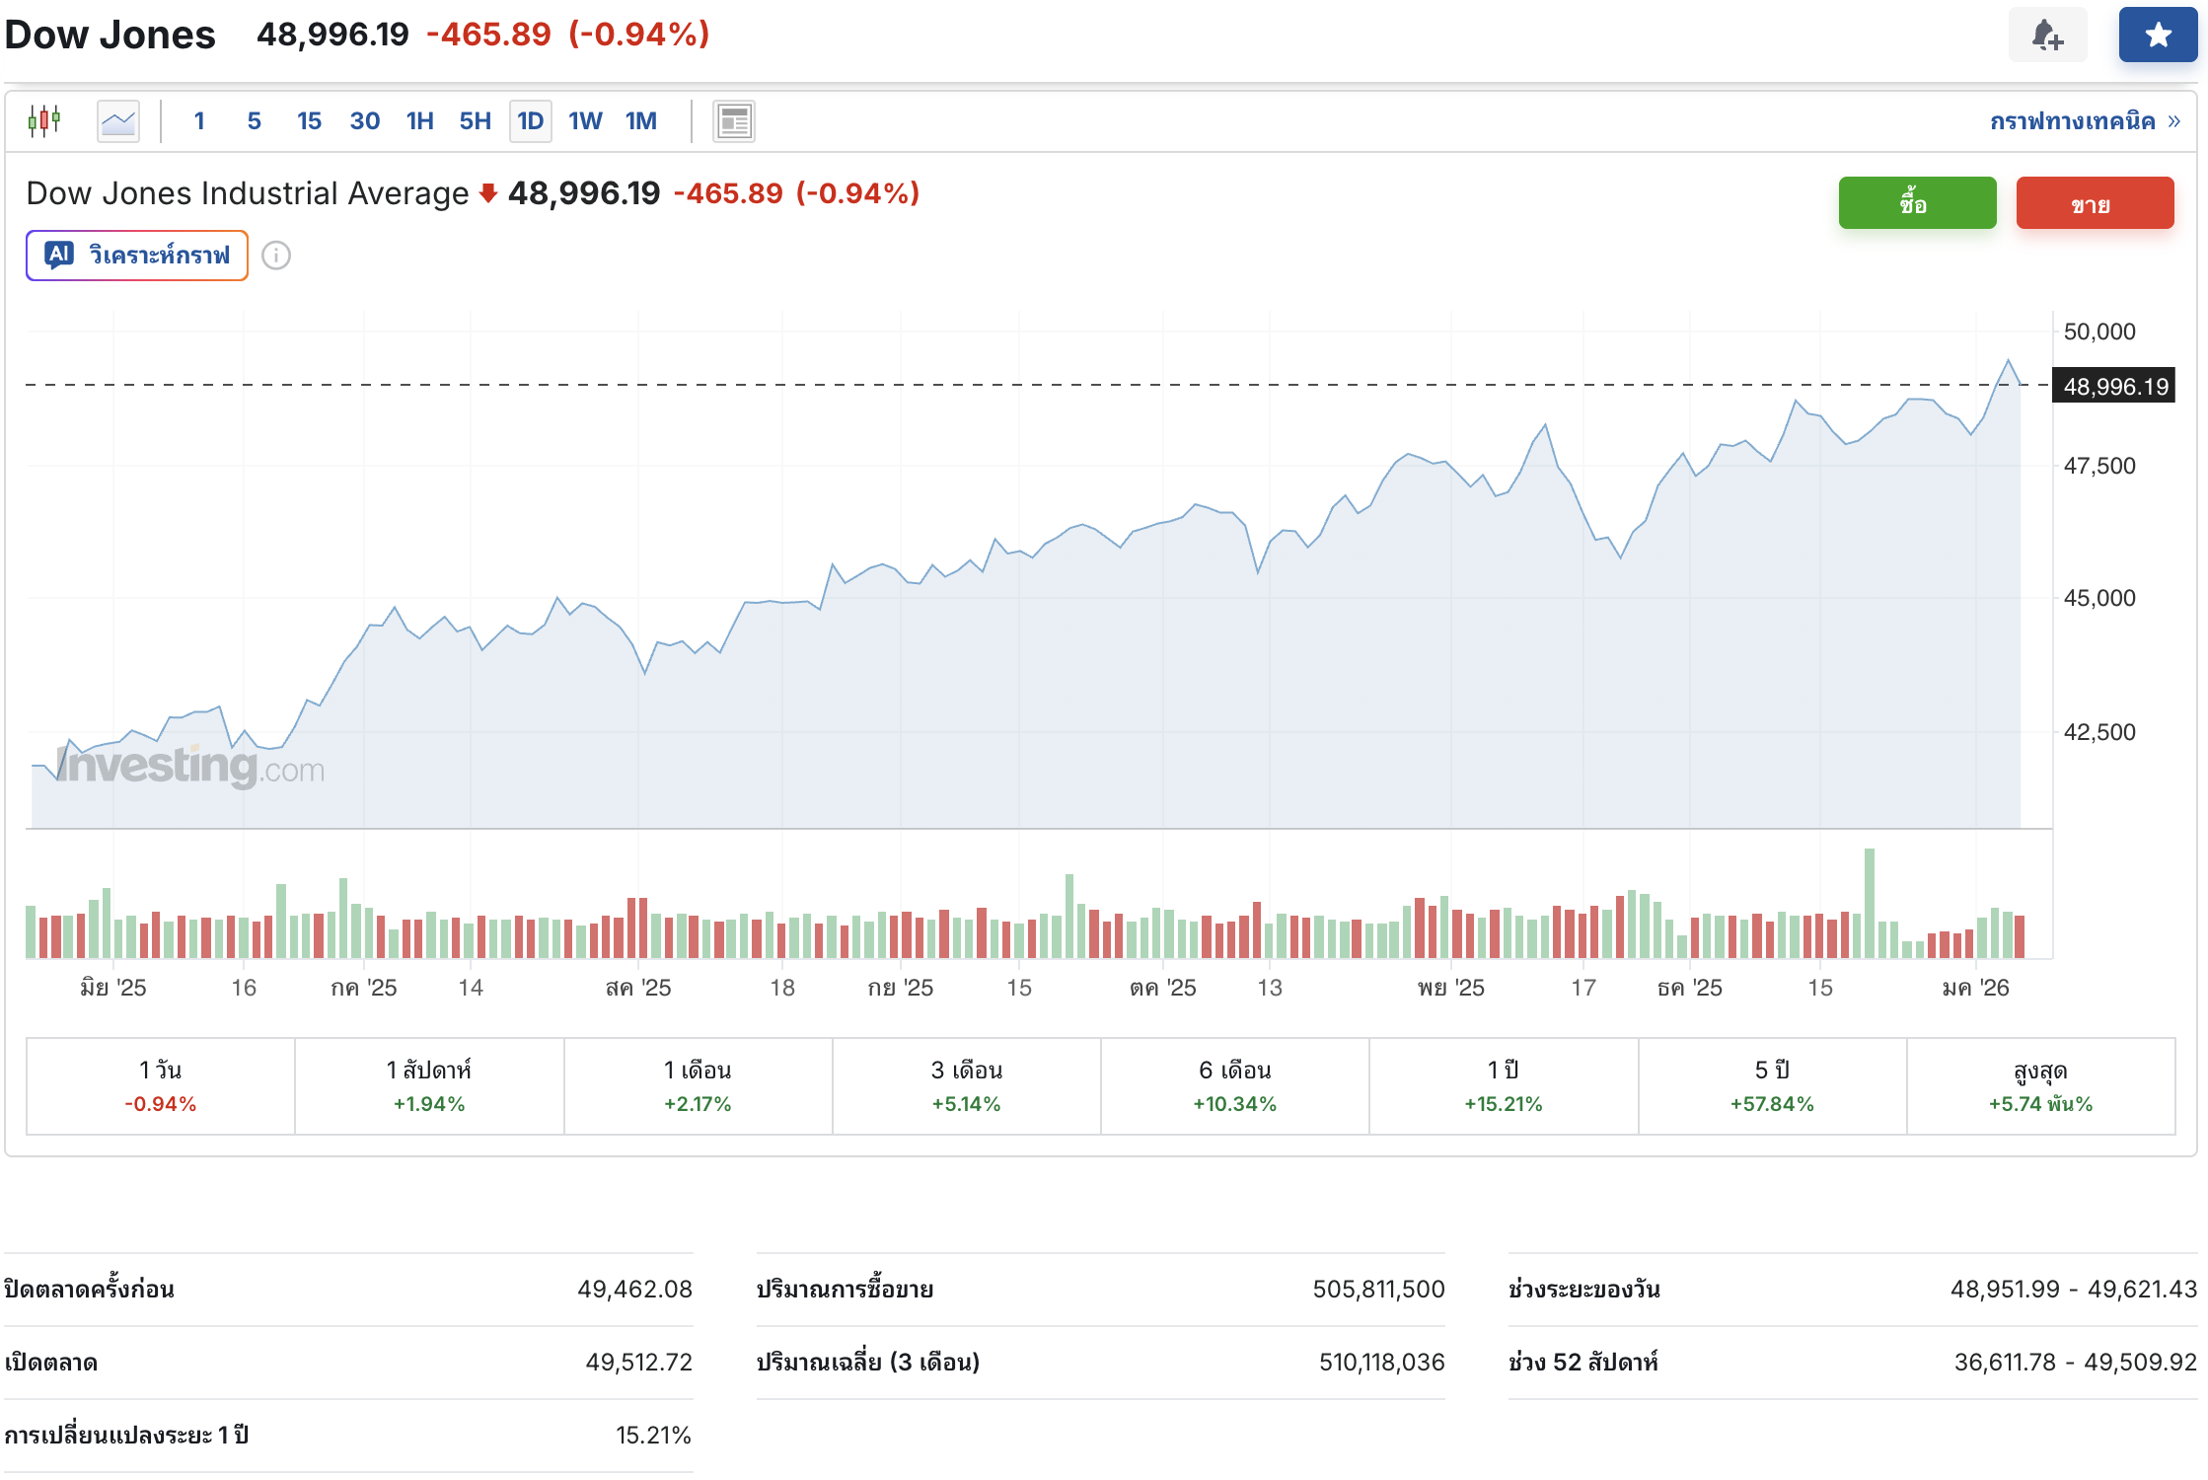Choose the 15 minute interval
Screen dimensions: 2208x1480
[x=309, y=121]
